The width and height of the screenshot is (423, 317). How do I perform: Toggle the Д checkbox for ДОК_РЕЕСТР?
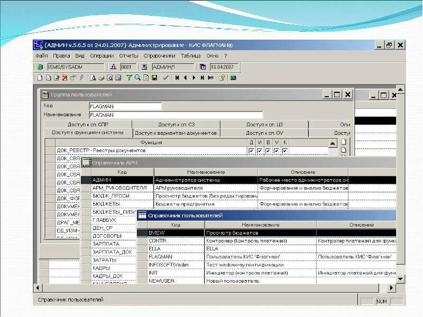pyautogui.click(x=251, y=151)
